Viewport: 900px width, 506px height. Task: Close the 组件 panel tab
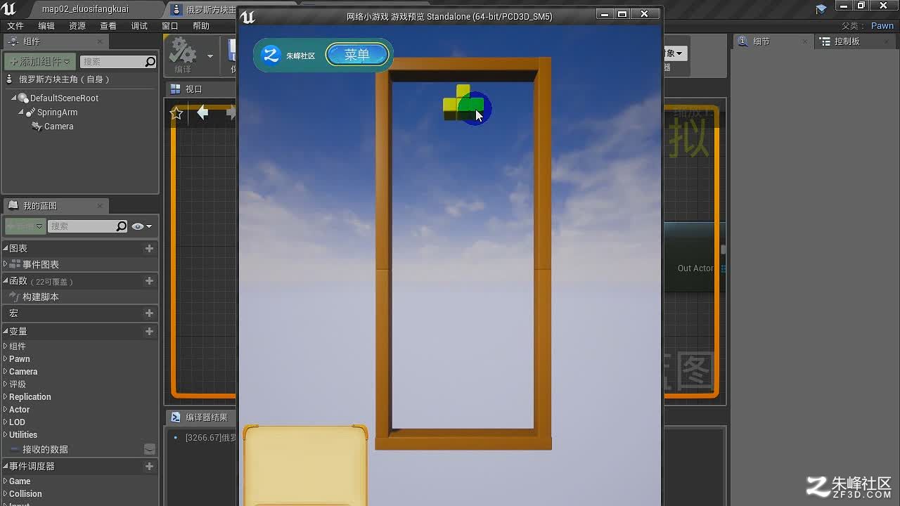(x=100, y=42)
